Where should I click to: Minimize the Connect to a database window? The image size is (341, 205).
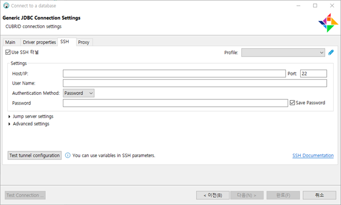click(x=299, y=6)
